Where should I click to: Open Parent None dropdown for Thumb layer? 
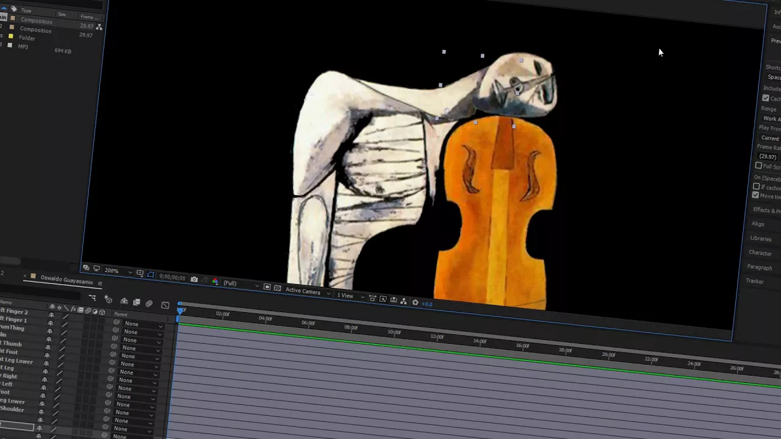tap(140, 357)
